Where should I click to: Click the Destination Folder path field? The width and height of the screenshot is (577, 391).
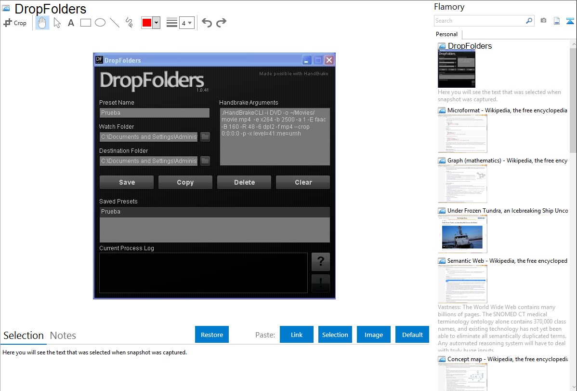[x=149, y=161]
